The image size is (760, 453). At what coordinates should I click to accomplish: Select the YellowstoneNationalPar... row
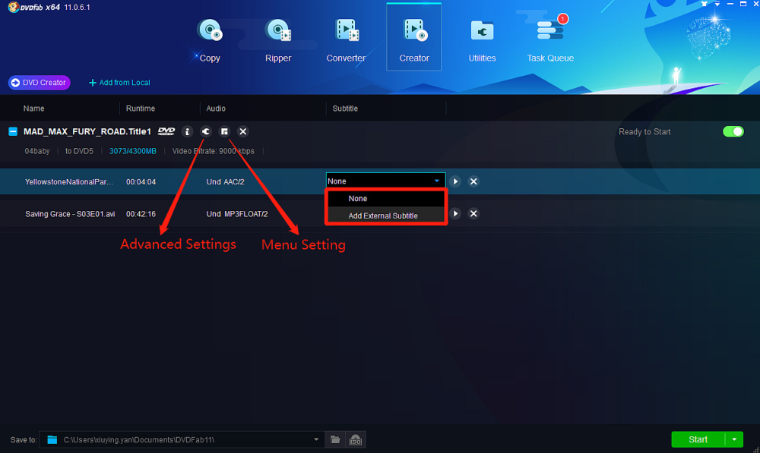(x=380, y=181)
